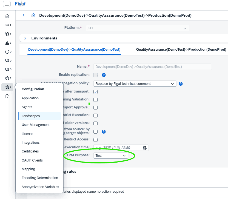
Task: Open Anonymization Variables menu item
Action: point(40,187)
